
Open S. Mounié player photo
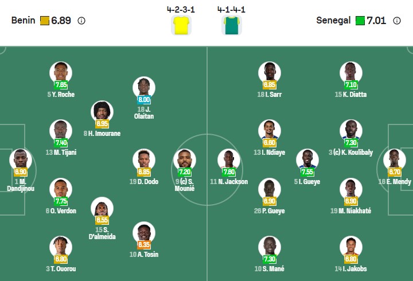pyautogui.click(x=184, y=159)
